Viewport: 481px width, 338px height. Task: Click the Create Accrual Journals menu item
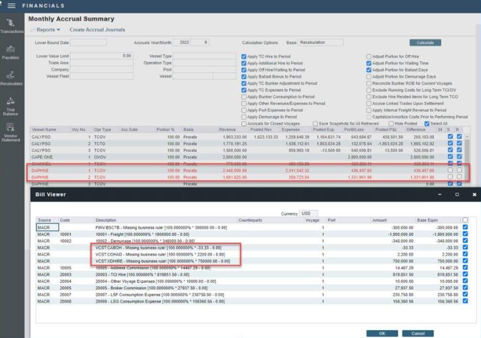97,30
